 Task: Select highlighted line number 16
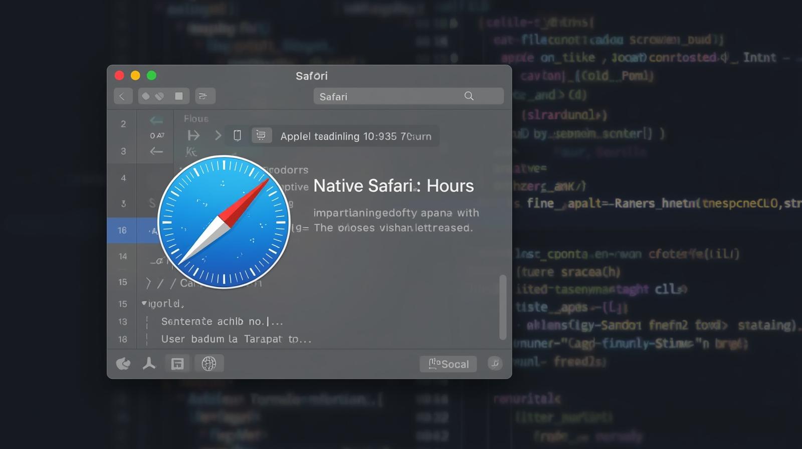point(122,231)
